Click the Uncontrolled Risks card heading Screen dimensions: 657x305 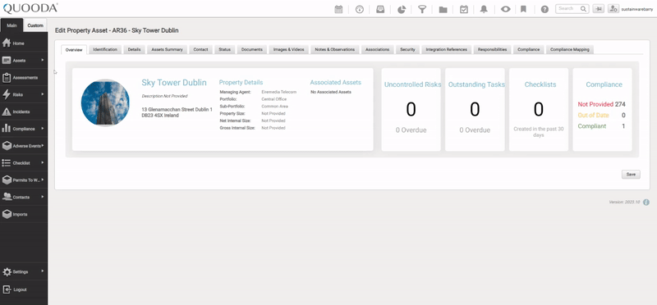click(x=412, y=84)
